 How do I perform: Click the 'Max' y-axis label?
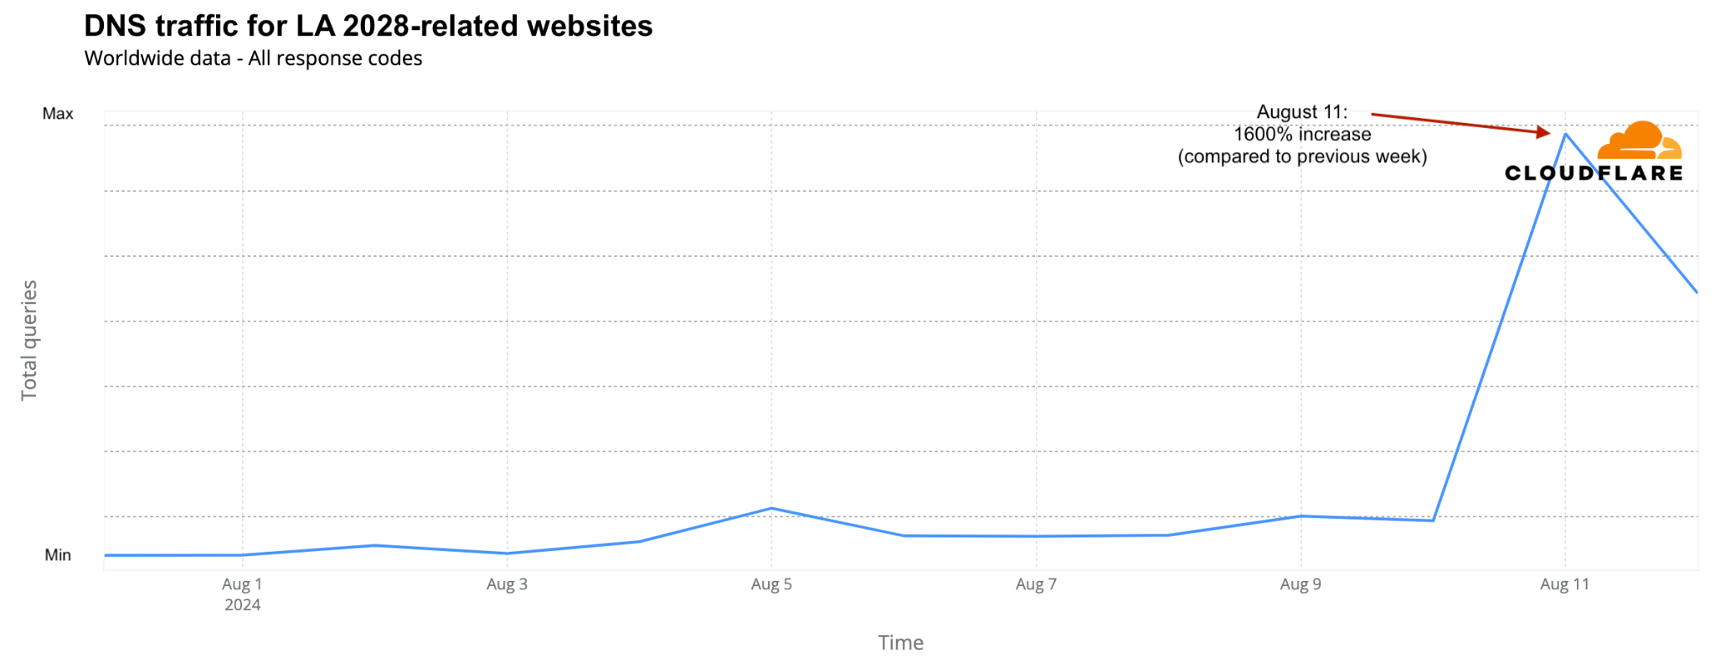(x=58, y=114)
